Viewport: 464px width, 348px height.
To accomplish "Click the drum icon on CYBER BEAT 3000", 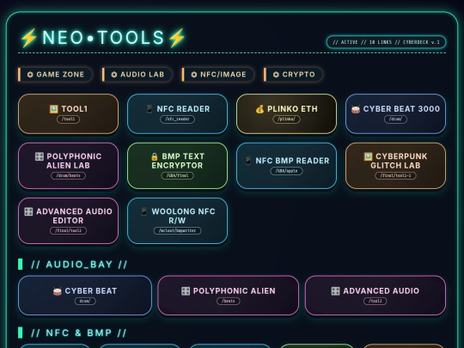I will (x=356, y=109).
